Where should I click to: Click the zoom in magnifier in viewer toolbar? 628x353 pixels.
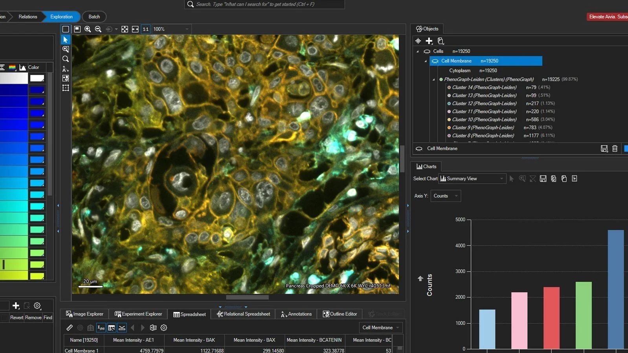click(88, 29)
